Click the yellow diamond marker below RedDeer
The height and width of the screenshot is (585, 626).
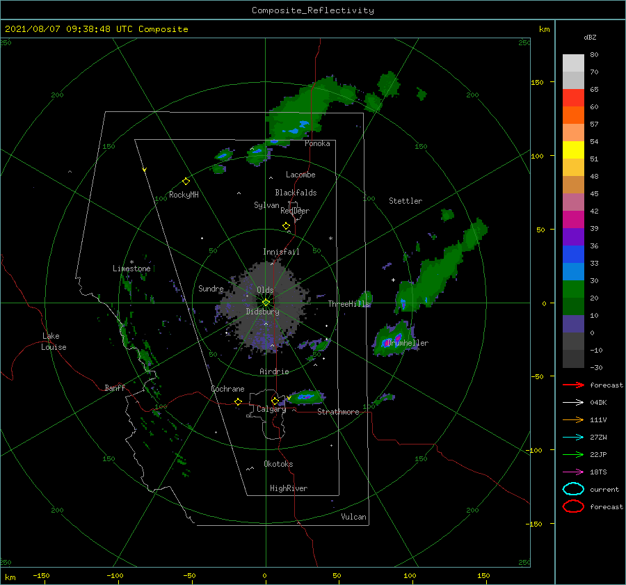click(287, 226)
